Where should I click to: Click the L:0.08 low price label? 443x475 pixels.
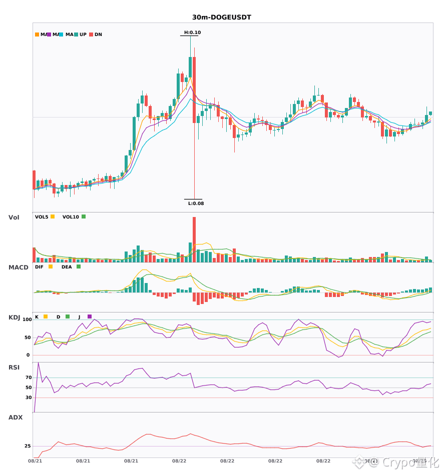[x=196, y=203]
